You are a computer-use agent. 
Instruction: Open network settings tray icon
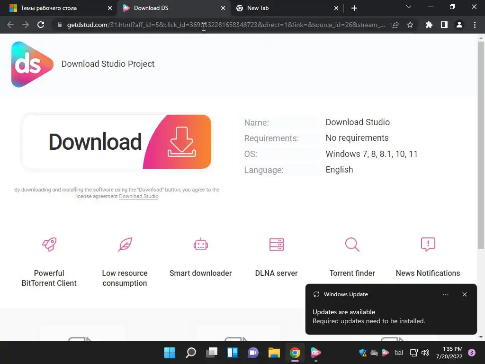413,353
